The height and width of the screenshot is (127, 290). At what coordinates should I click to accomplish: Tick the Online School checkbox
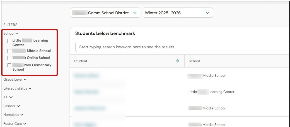[9, 58]
